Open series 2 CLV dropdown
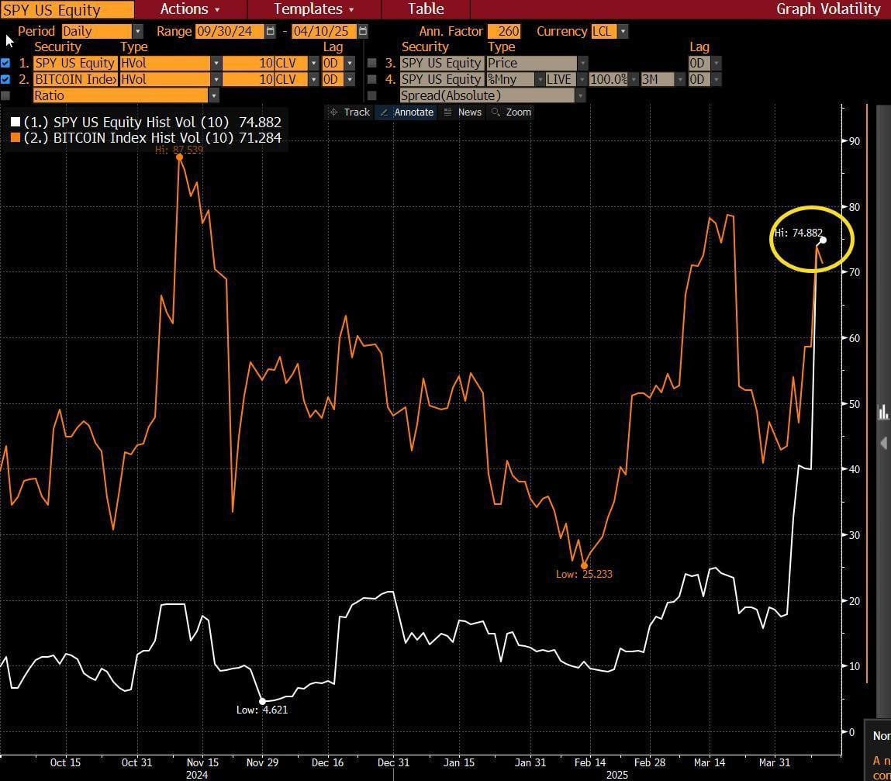This screenshot has width=891, height=781. point(313,80)
